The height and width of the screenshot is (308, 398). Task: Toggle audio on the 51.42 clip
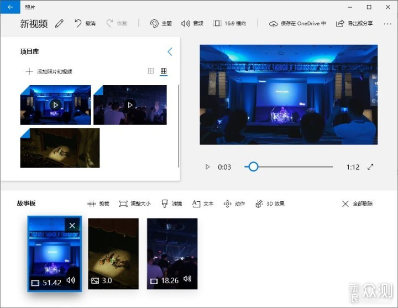pyautogui.click(x=71, y=280)
